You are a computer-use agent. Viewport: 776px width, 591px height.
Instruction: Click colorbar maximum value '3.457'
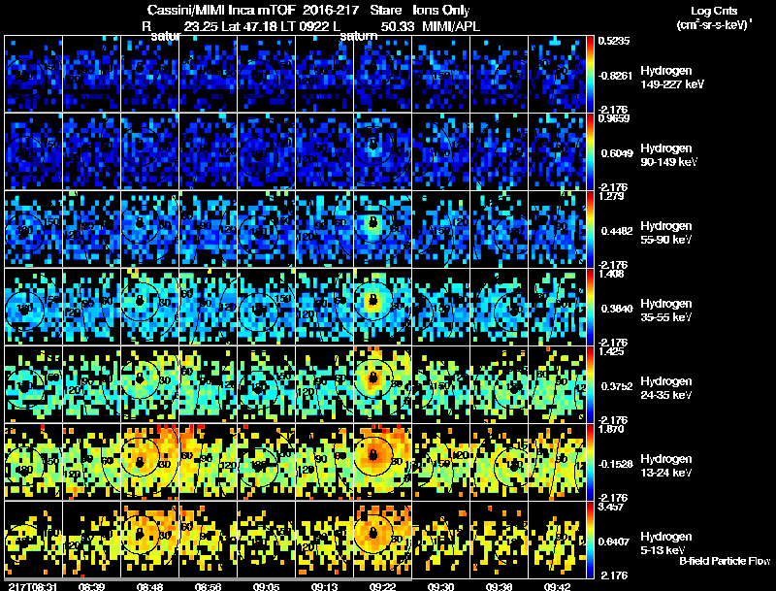[x=611, y=507]
